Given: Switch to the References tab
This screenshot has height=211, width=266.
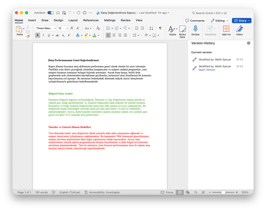Looking at the screenshot, I should 91,20.
